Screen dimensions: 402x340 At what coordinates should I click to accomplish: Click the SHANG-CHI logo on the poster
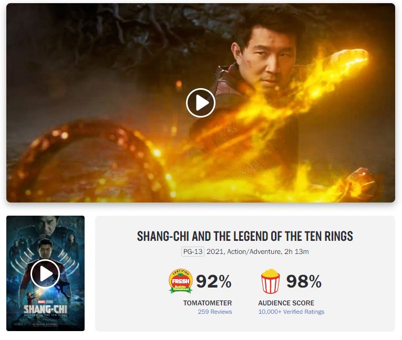45,309
